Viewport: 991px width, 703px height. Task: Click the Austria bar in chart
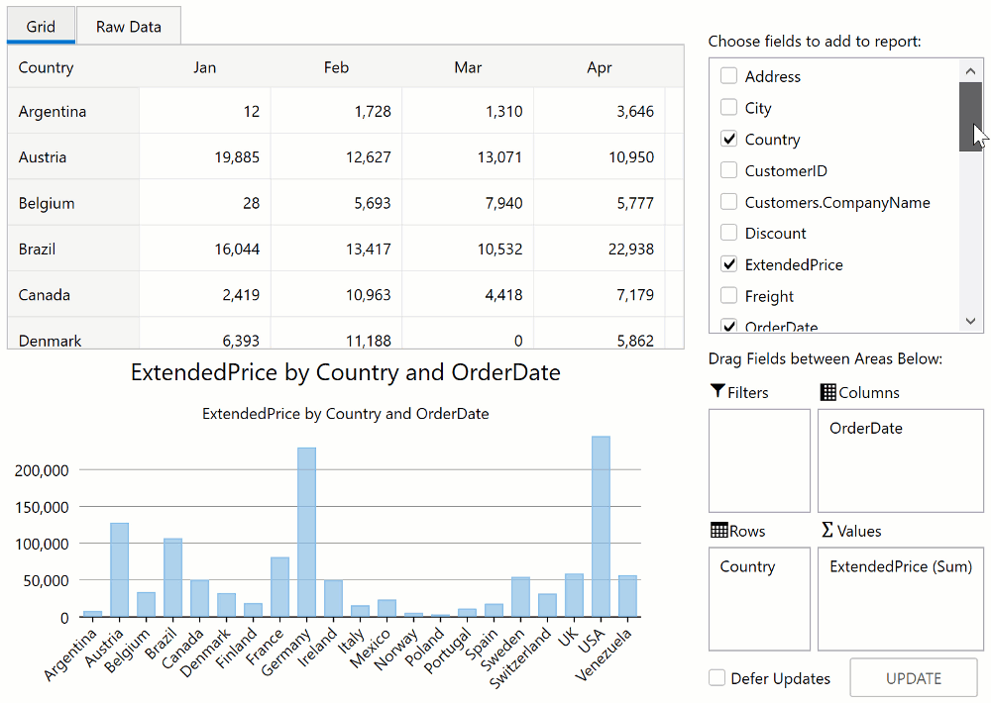point(120,569)
